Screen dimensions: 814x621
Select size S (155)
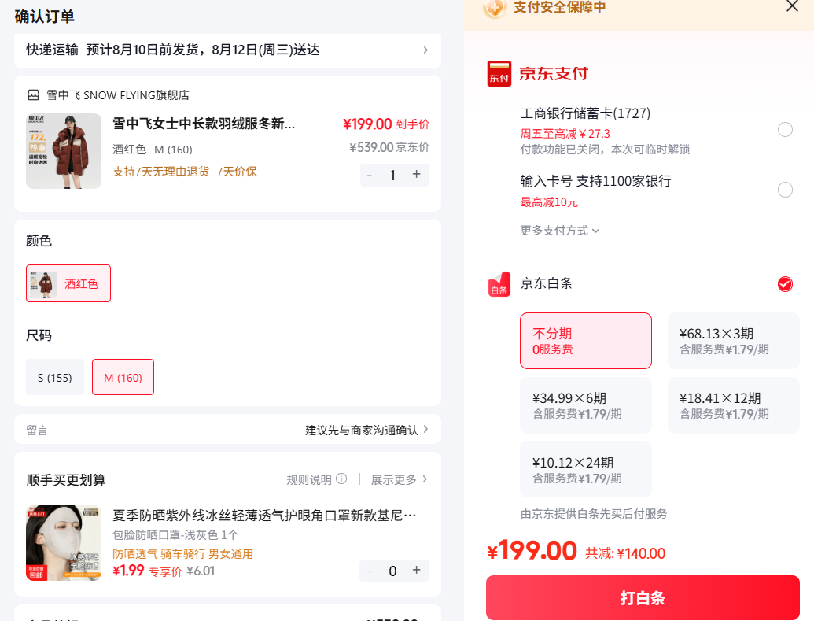(x=55, y=377)
